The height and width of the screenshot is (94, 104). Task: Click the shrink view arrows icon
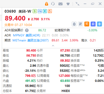77,4
